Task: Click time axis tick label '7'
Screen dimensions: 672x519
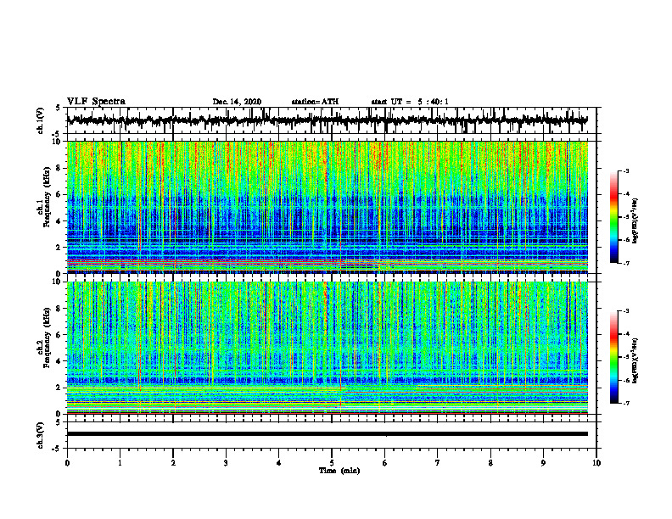Action: [x=438, y=463]
